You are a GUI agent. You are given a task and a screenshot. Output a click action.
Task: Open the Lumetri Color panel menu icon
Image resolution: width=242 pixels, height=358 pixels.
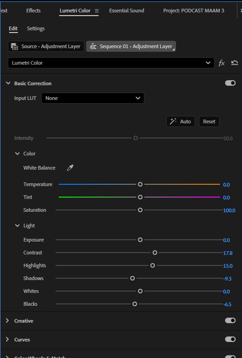pyautogui.click(x=97, y=11)
